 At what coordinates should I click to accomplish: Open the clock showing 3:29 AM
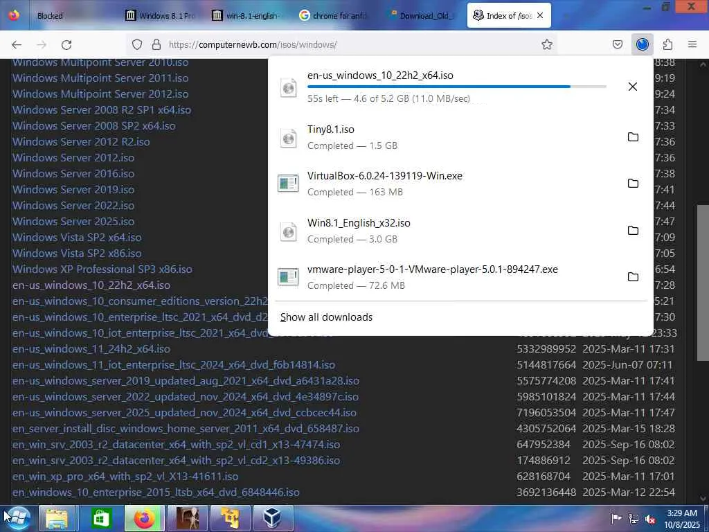pyautogui.click(x=682, y=519)
